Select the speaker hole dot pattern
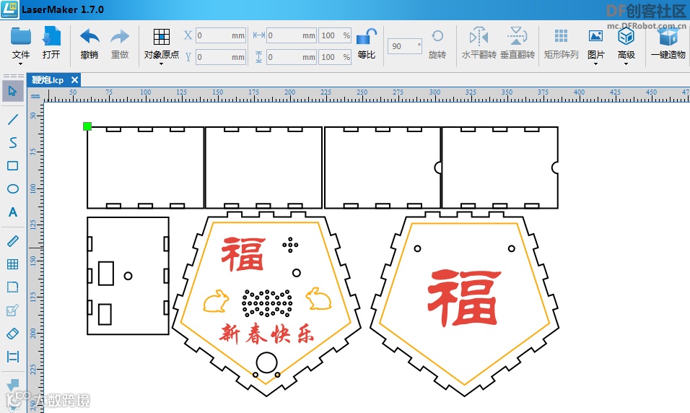Image resolution: width=690 pixels, height=413 pixels. click(267, 303)
